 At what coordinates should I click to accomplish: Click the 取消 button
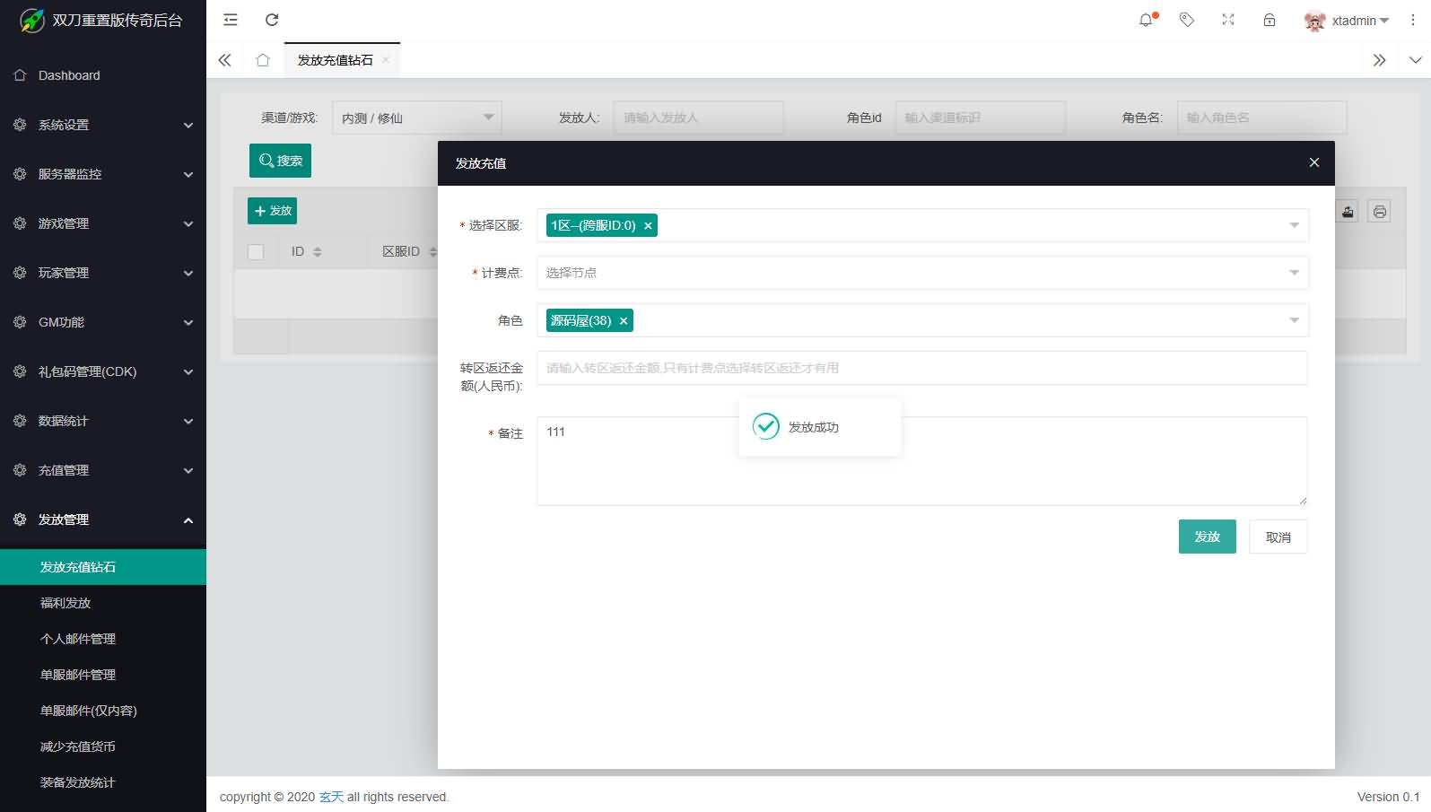1278,537
